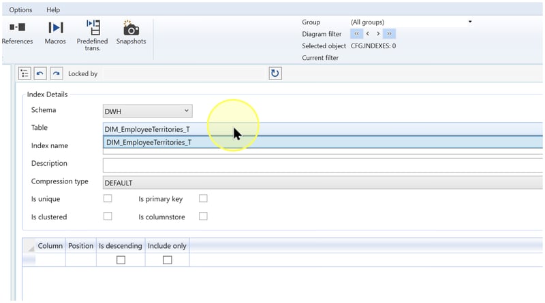Go to previous diagram filter
Viewport: 545px width, 303px height.
368,33
